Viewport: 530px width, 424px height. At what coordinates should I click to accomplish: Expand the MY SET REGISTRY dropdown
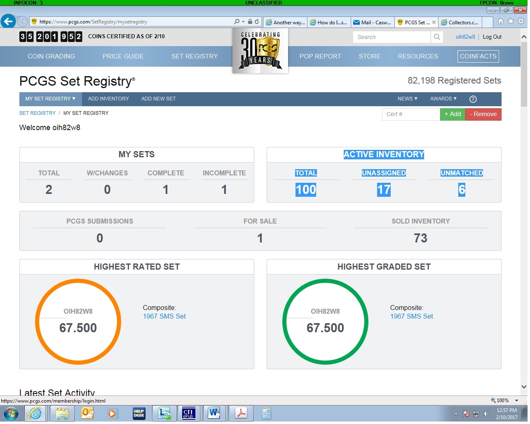coord(50,99)
